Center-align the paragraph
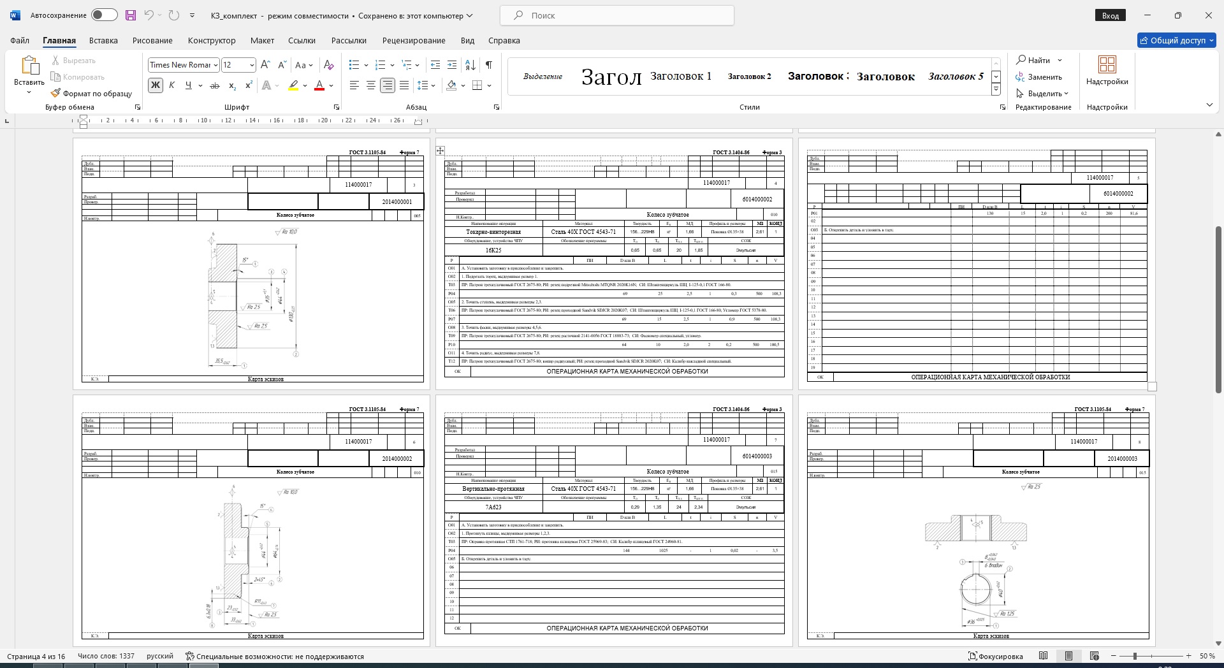This screenshot has height=668, width=1224. 370,85
